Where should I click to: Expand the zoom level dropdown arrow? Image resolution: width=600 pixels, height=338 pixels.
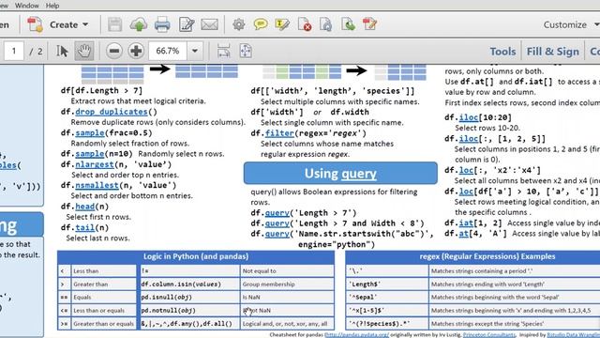pyautogui.click(x=195, y=51)
